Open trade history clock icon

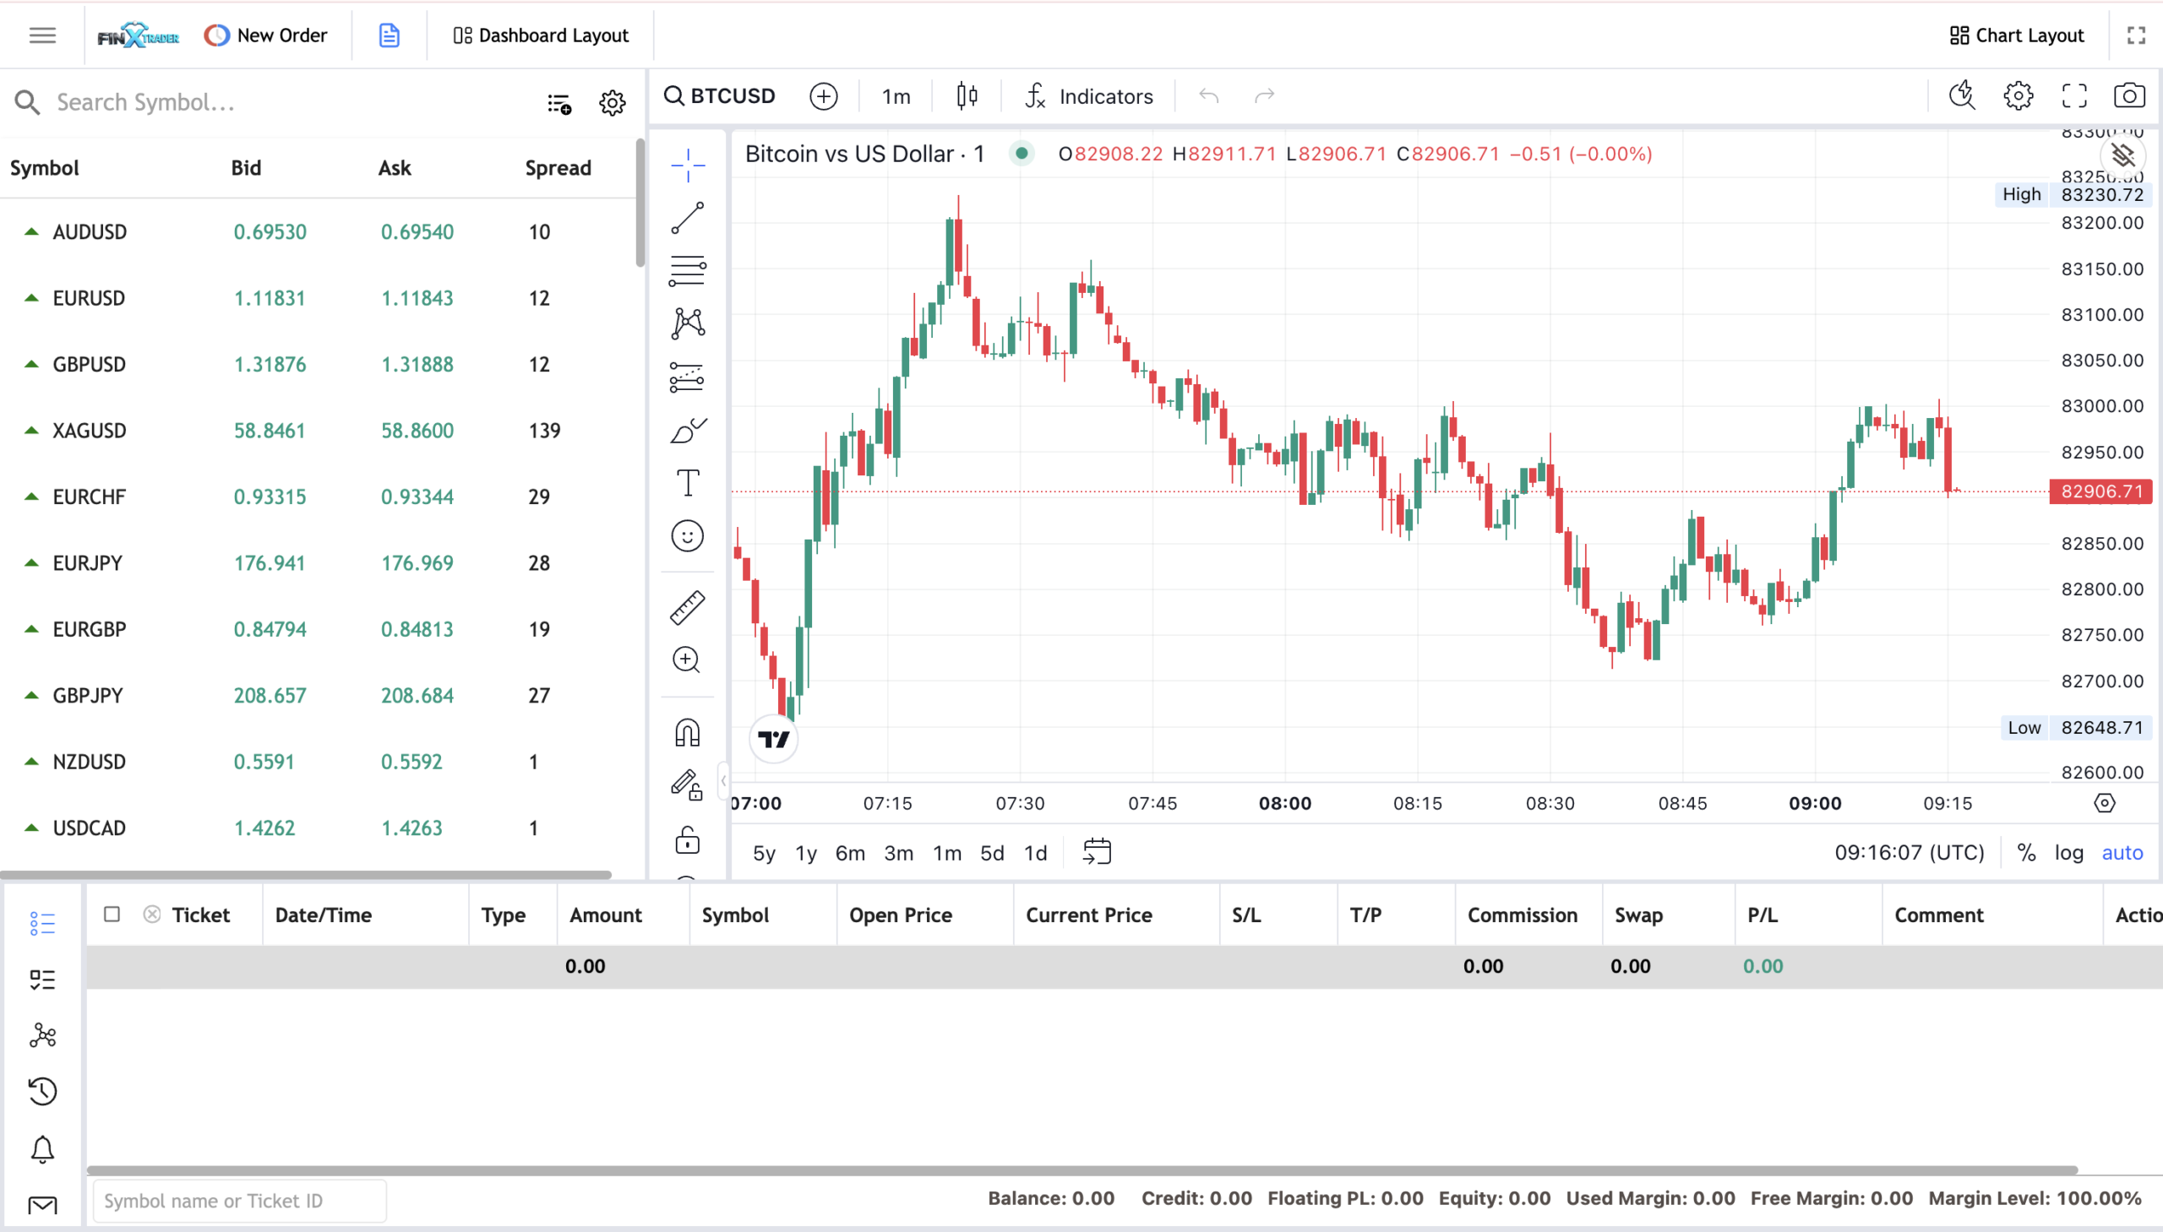pyautogui.click(x=42, y=1092)
